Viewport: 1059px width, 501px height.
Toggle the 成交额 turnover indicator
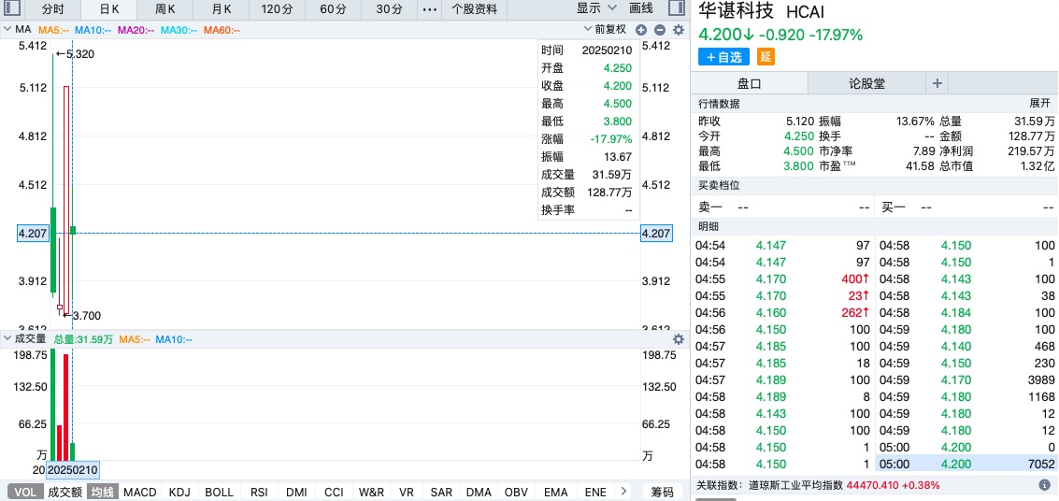64,492
